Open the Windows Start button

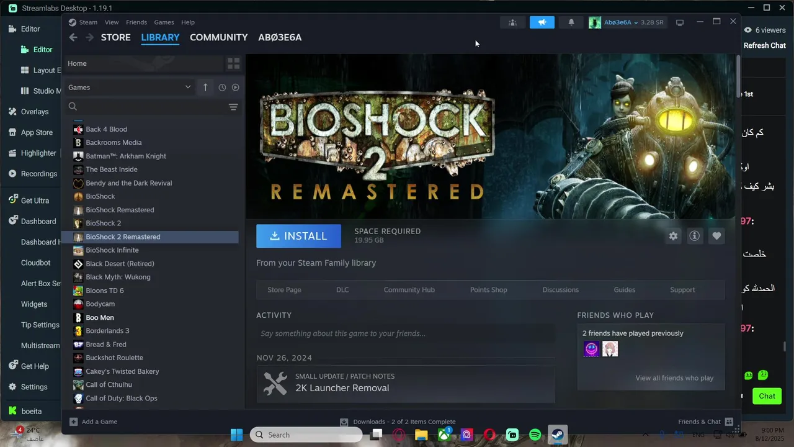237,435
